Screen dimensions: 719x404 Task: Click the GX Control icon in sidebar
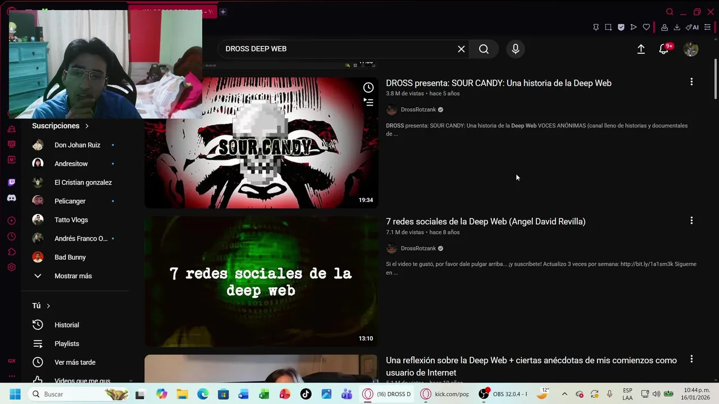(x=11, y=361)
